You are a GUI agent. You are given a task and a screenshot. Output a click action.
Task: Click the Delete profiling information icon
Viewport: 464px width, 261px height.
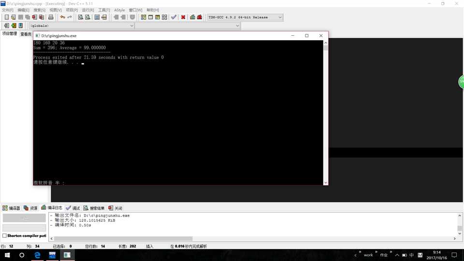[200, 17]
